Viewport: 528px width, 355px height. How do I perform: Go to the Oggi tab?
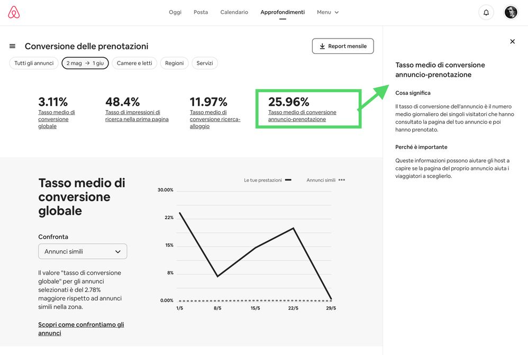click(175, 13)
